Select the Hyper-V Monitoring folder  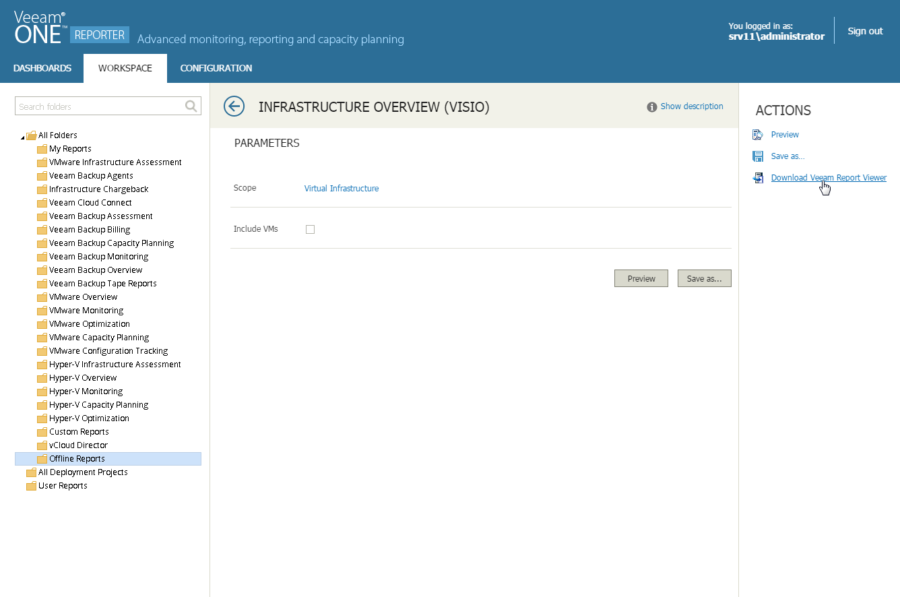click(x=86, y=391)
